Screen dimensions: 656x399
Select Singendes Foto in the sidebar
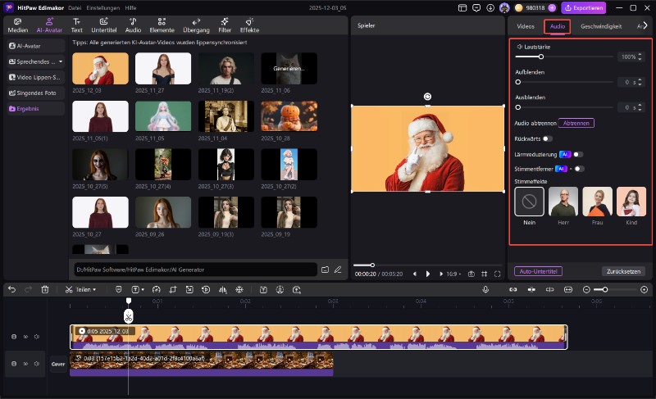pos(35,93)
